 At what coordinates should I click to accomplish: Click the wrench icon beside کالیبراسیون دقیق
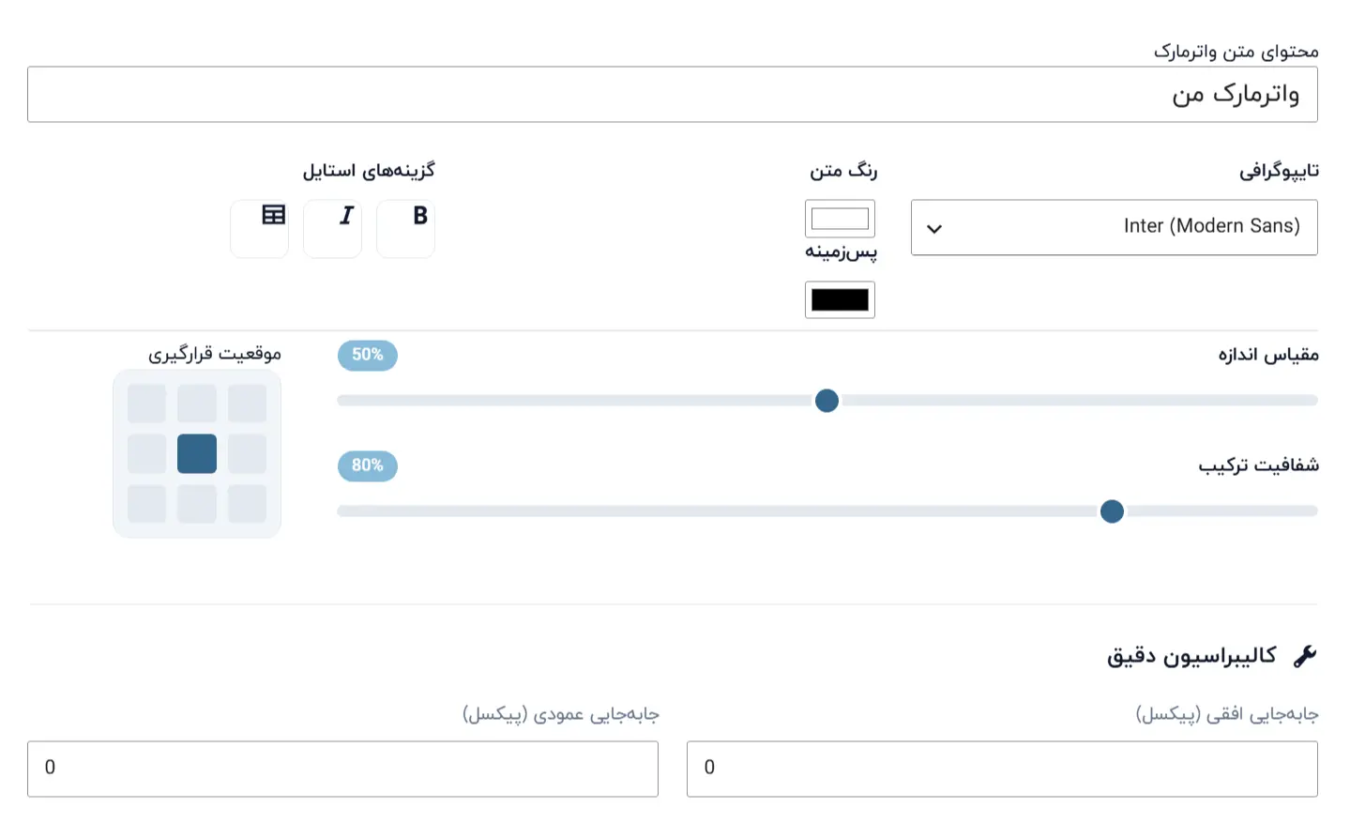click(x=1305, y=656)
